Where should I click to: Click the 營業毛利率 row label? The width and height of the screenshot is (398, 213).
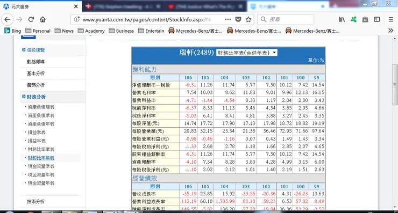[x=144, y=93]
